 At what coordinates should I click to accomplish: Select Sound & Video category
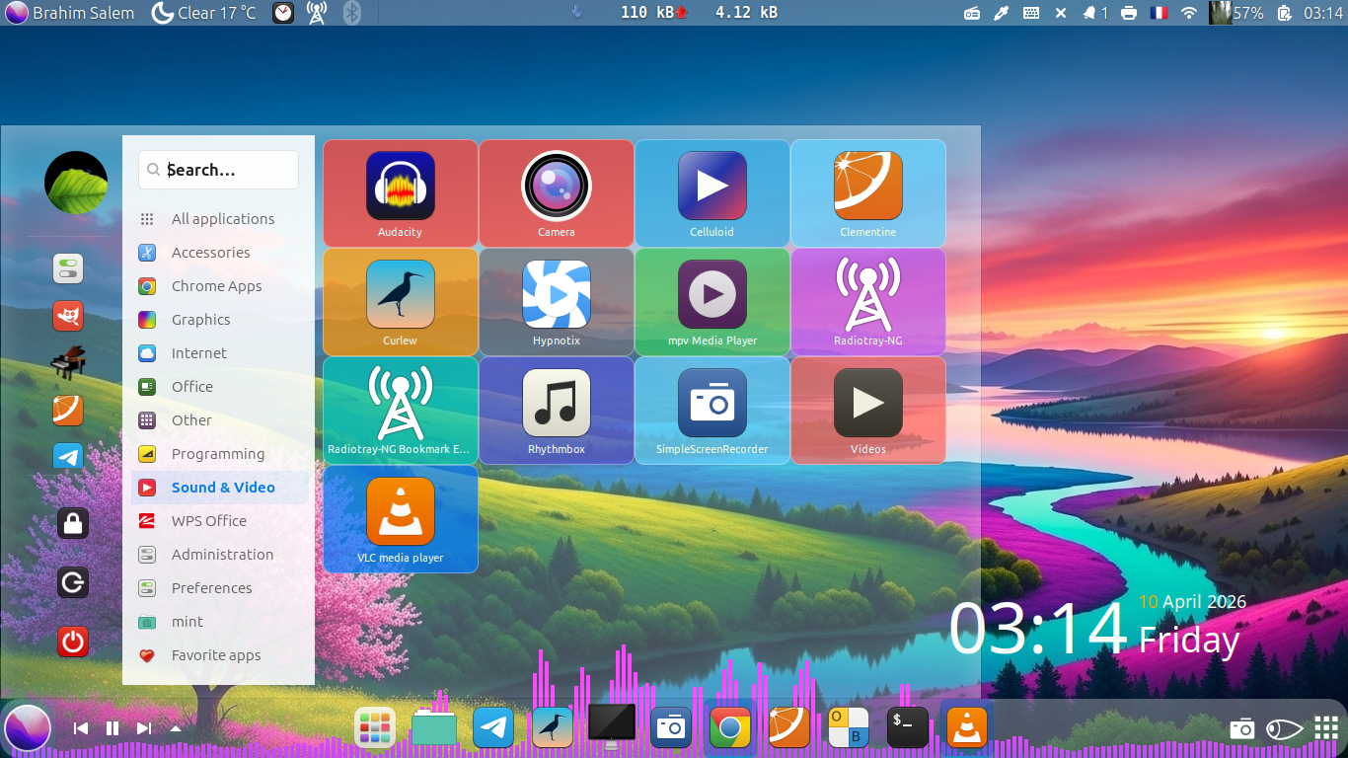point(220,488)
